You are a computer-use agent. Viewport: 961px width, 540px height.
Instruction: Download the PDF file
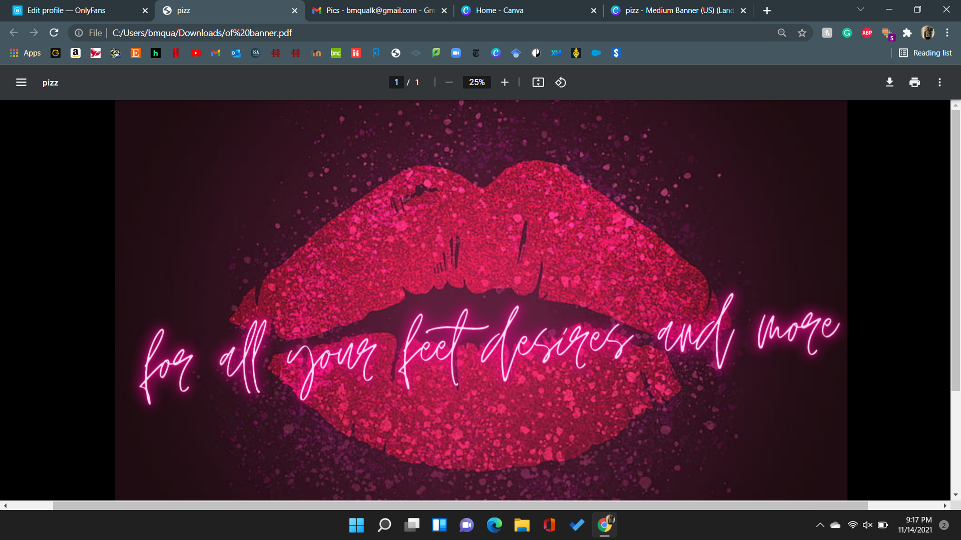(889, 82)
